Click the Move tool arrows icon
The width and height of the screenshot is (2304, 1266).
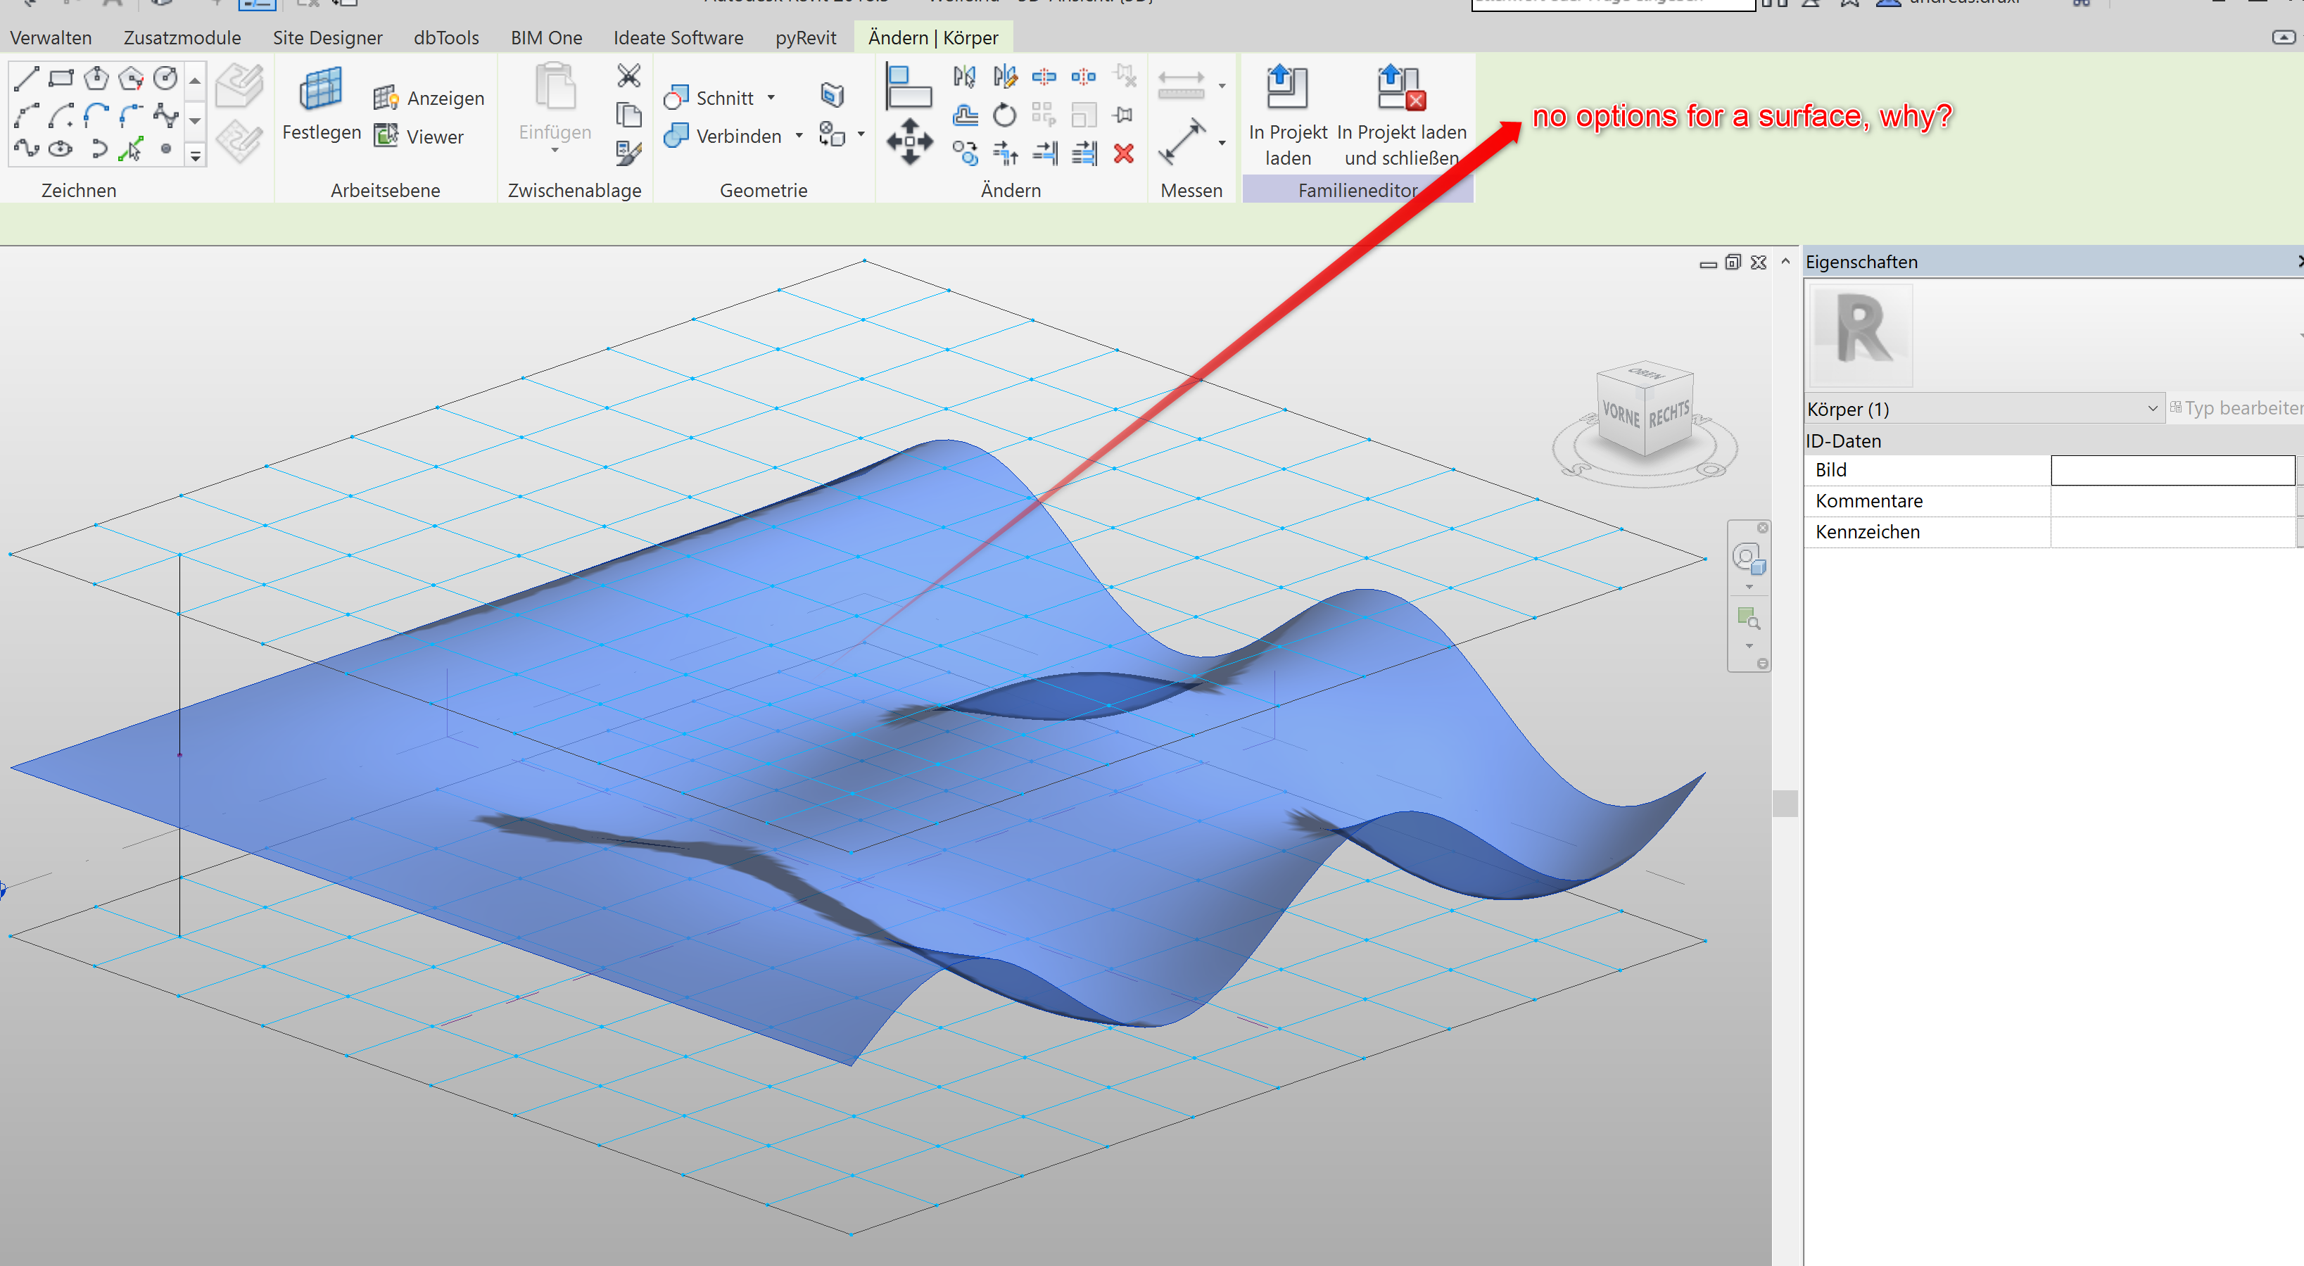tap(909, 141)
